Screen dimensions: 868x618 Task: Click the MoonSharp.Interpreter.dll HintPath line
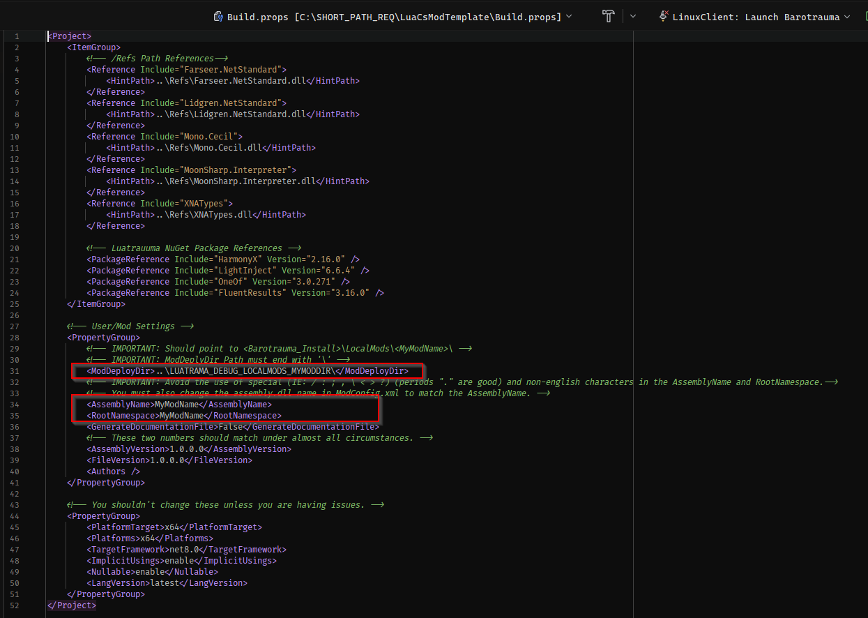pos(238,181)
